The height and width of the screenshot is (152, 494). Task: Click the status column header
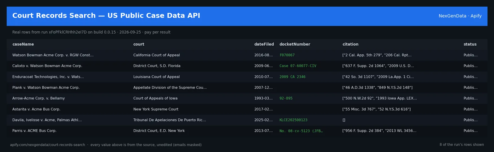tap(470, 44)
